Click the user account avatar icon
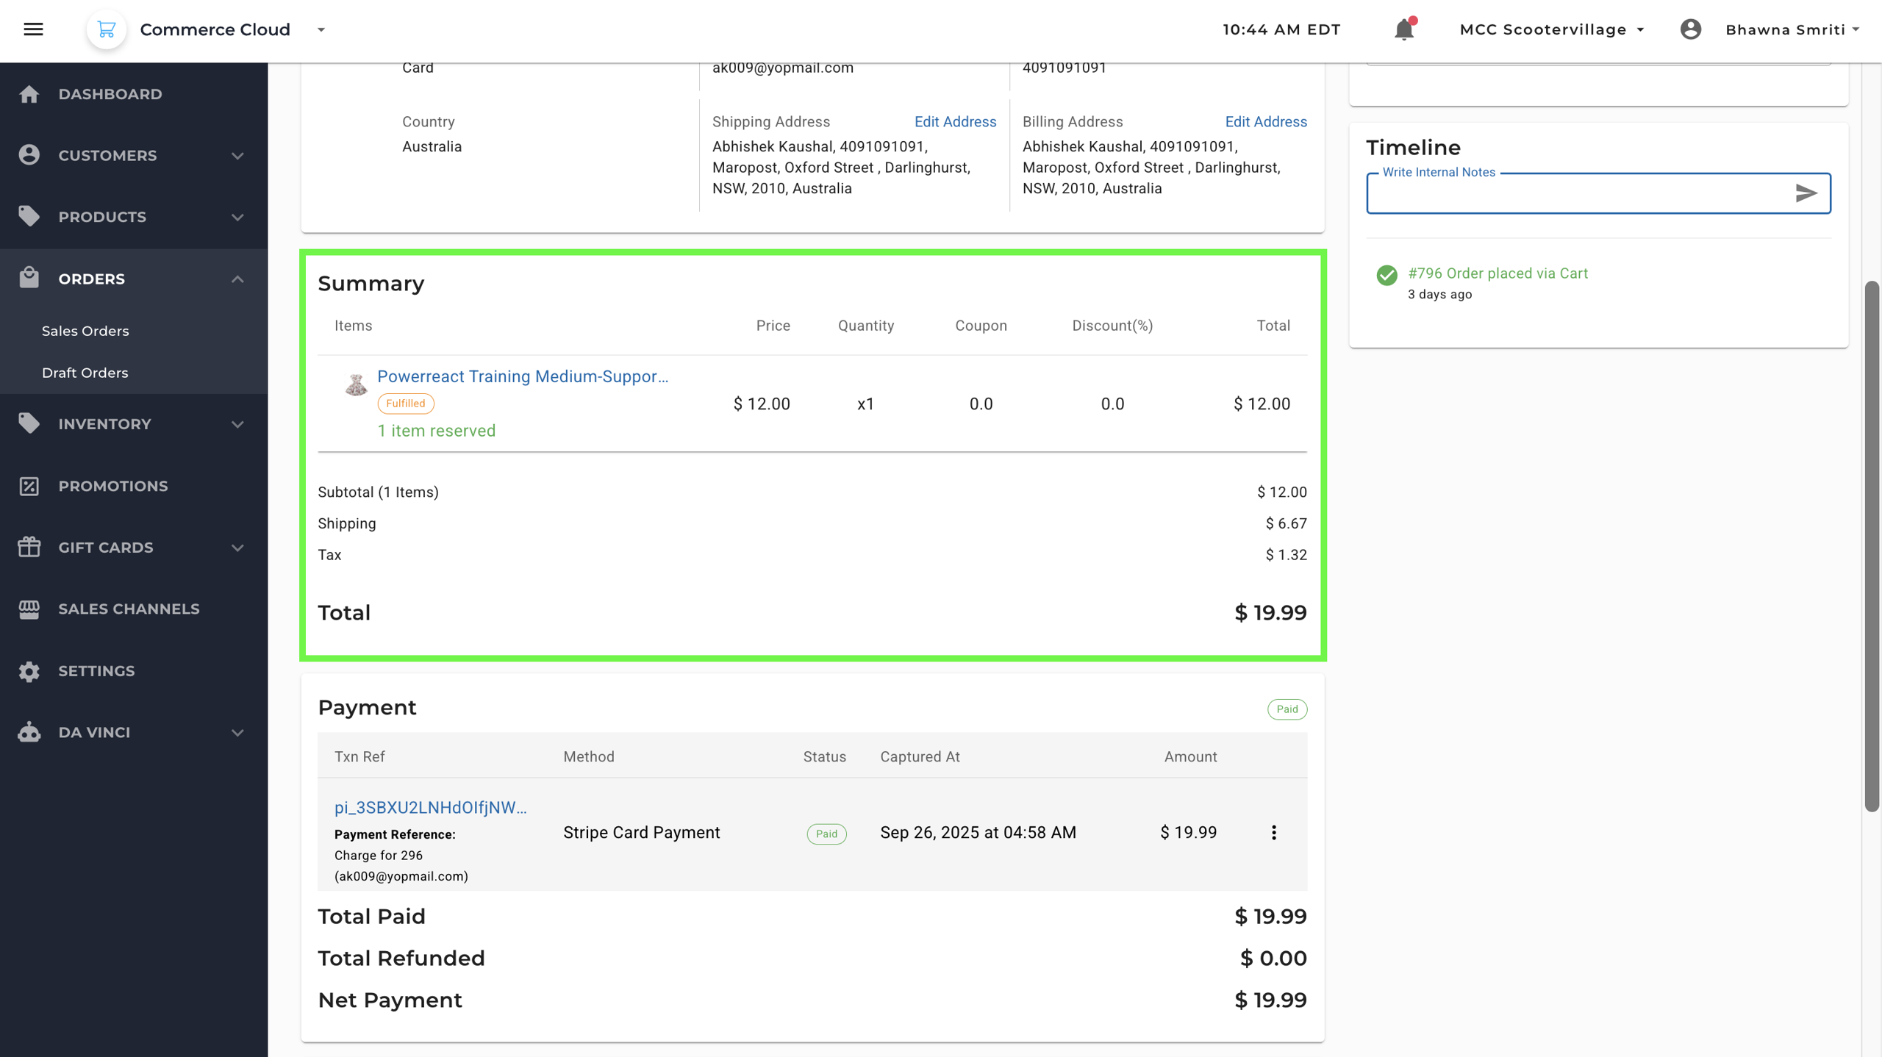1882x1057 pixels. point(1690,29)
